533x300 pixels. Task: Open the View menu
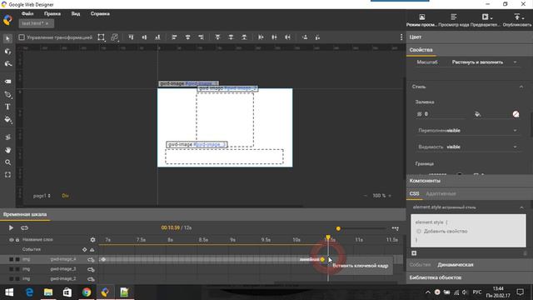(x=76, y=13)
